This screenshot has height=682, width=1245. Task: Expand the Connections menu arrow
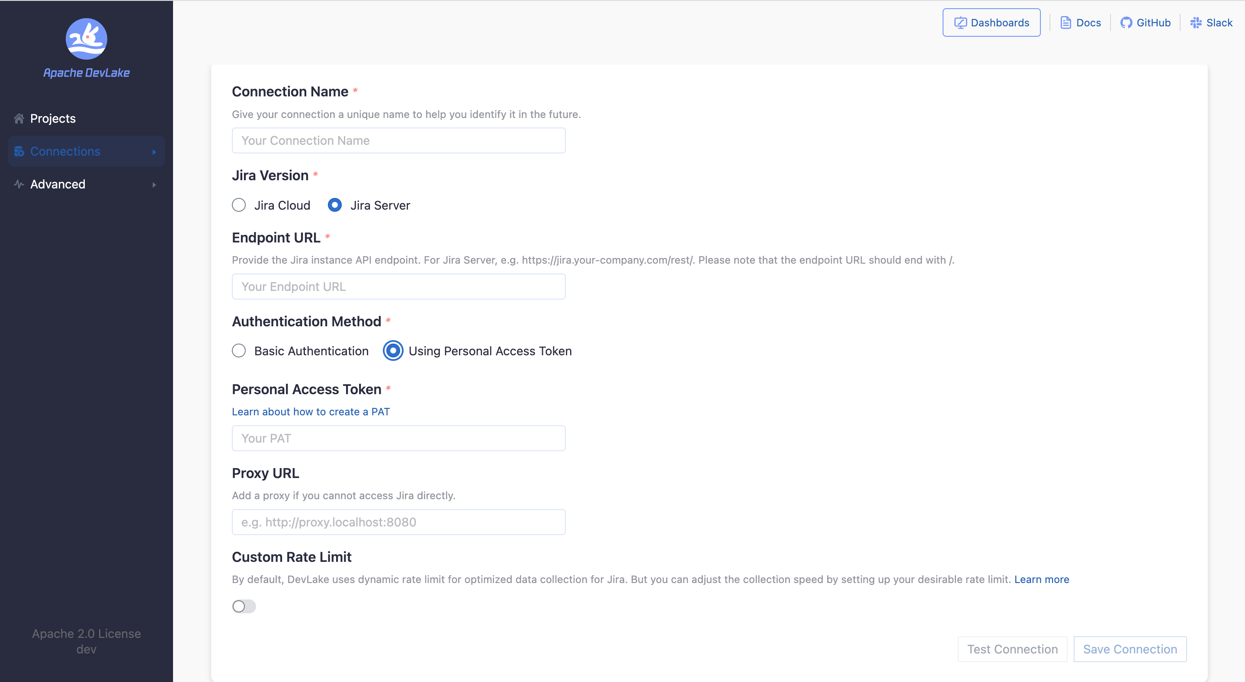coord(154,152)
